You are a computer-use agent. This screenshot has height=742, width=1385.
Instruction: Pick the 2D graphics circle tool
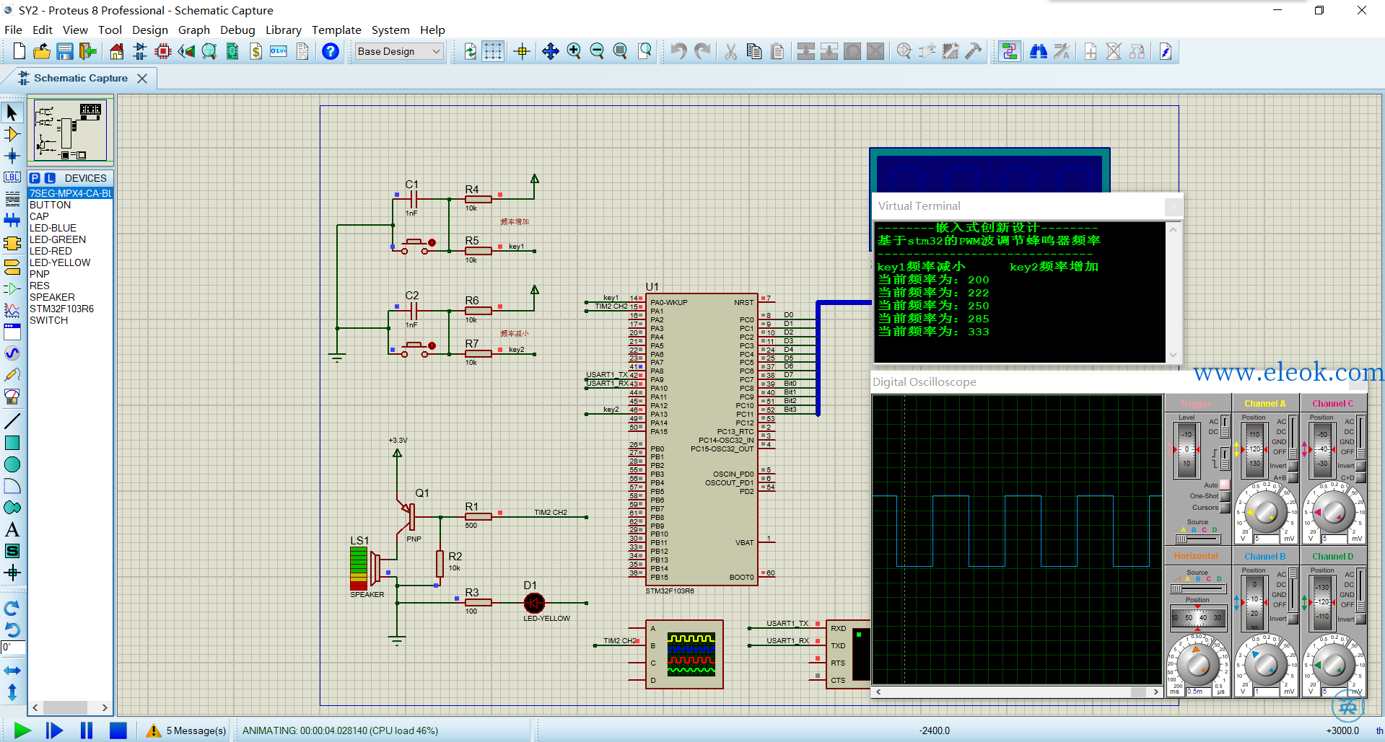coord(12,464)
